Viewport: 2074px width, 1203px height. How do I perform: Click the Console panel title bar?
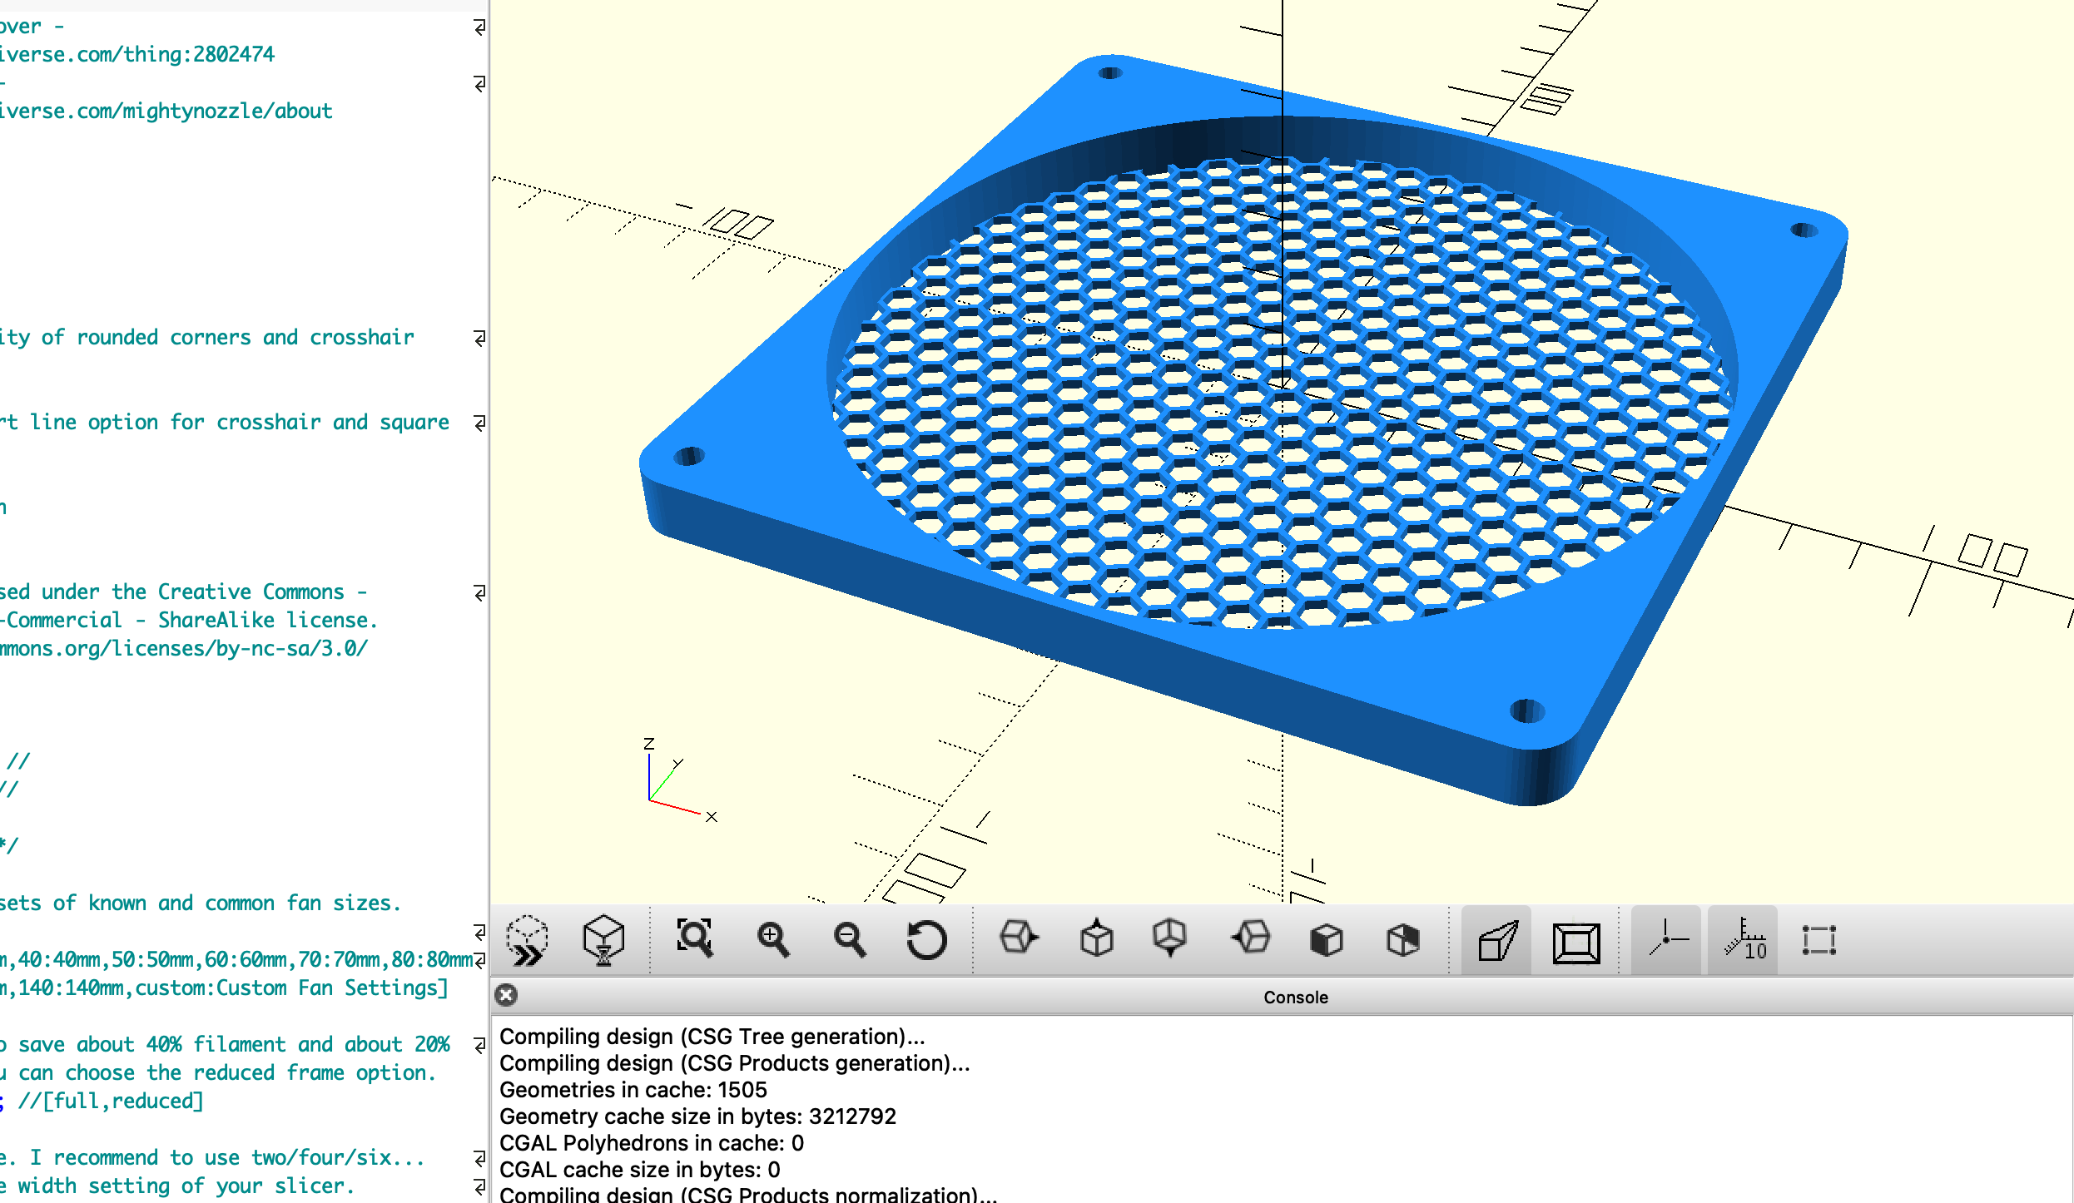[x=1295, y=997]
